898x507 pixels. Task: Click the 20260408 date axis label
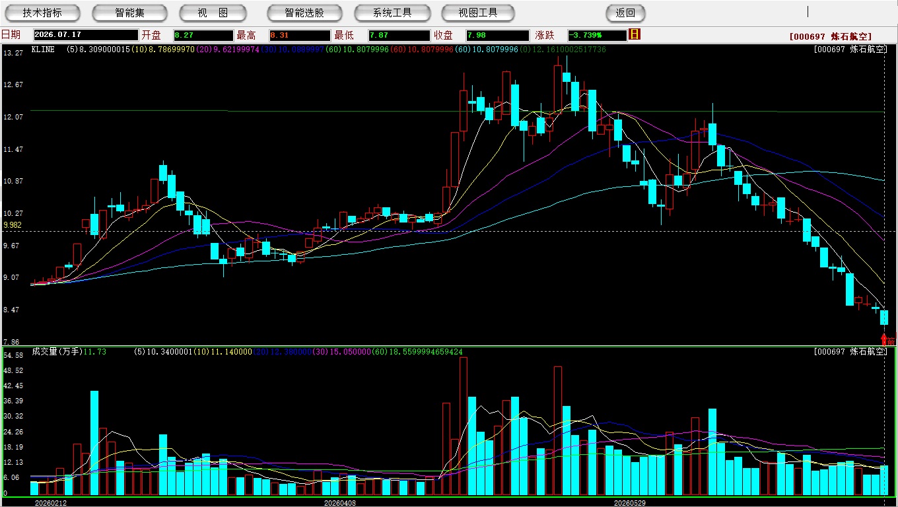(x=340, y=502)
